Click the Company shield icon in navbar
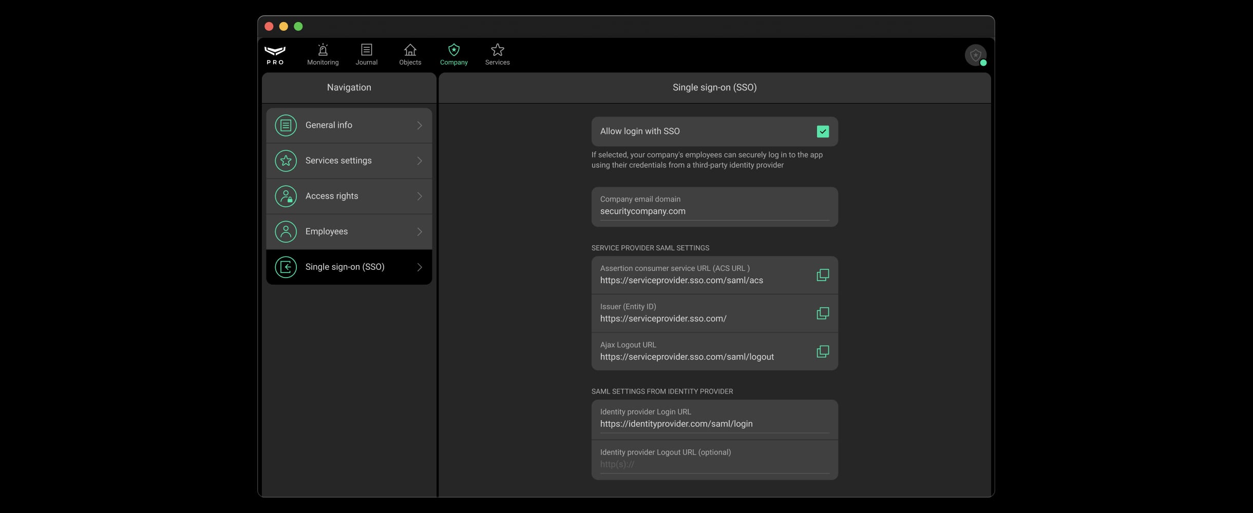 (453, 50)
